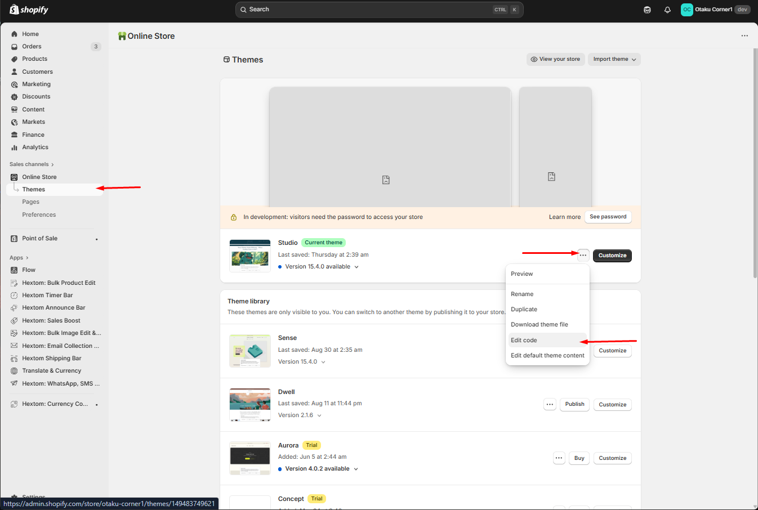Screen dimensions: 758x510
Task: Click the Customers person icon
Action: pos(14,72)
